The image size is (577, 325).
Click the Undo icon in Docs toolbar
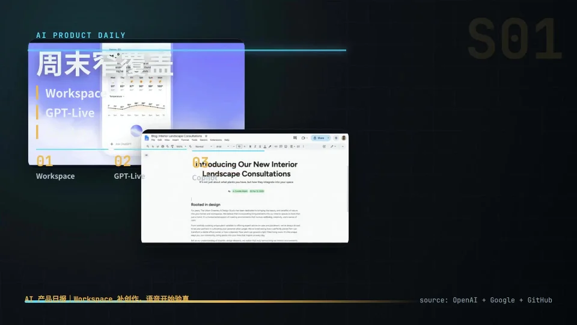[x=153, y=146]
